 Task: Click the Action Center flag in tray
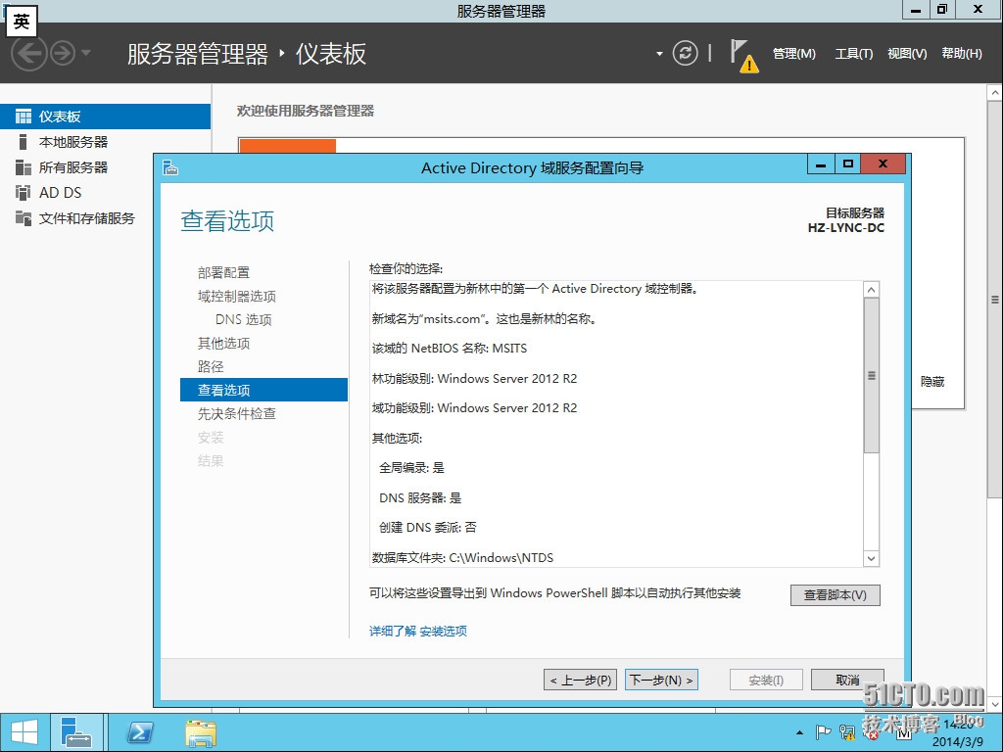pos(823,732)
